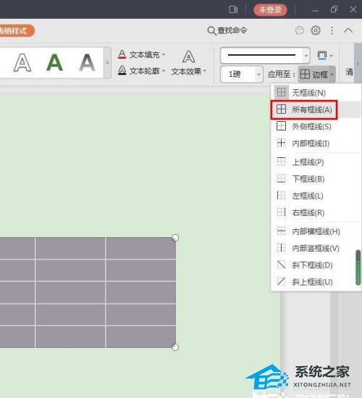Open the 文本轮廓 dropdown arrow
Screen dimensions: 362x398
pyautogui.click(x=164, y=71)
